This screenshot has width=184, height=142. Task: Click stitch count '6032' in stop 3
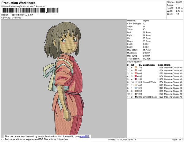(x=140, y=73)
